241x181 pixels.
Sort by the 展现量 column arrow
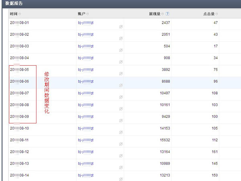click(x=163, y=14)
